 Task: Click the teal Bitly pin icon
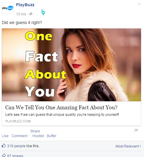(x=43, y=12)
